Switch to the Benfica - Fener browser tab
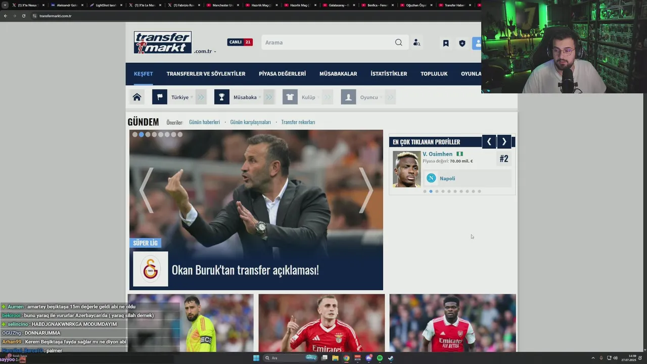This screenshot has height=364, width=647. pos(377,5)
